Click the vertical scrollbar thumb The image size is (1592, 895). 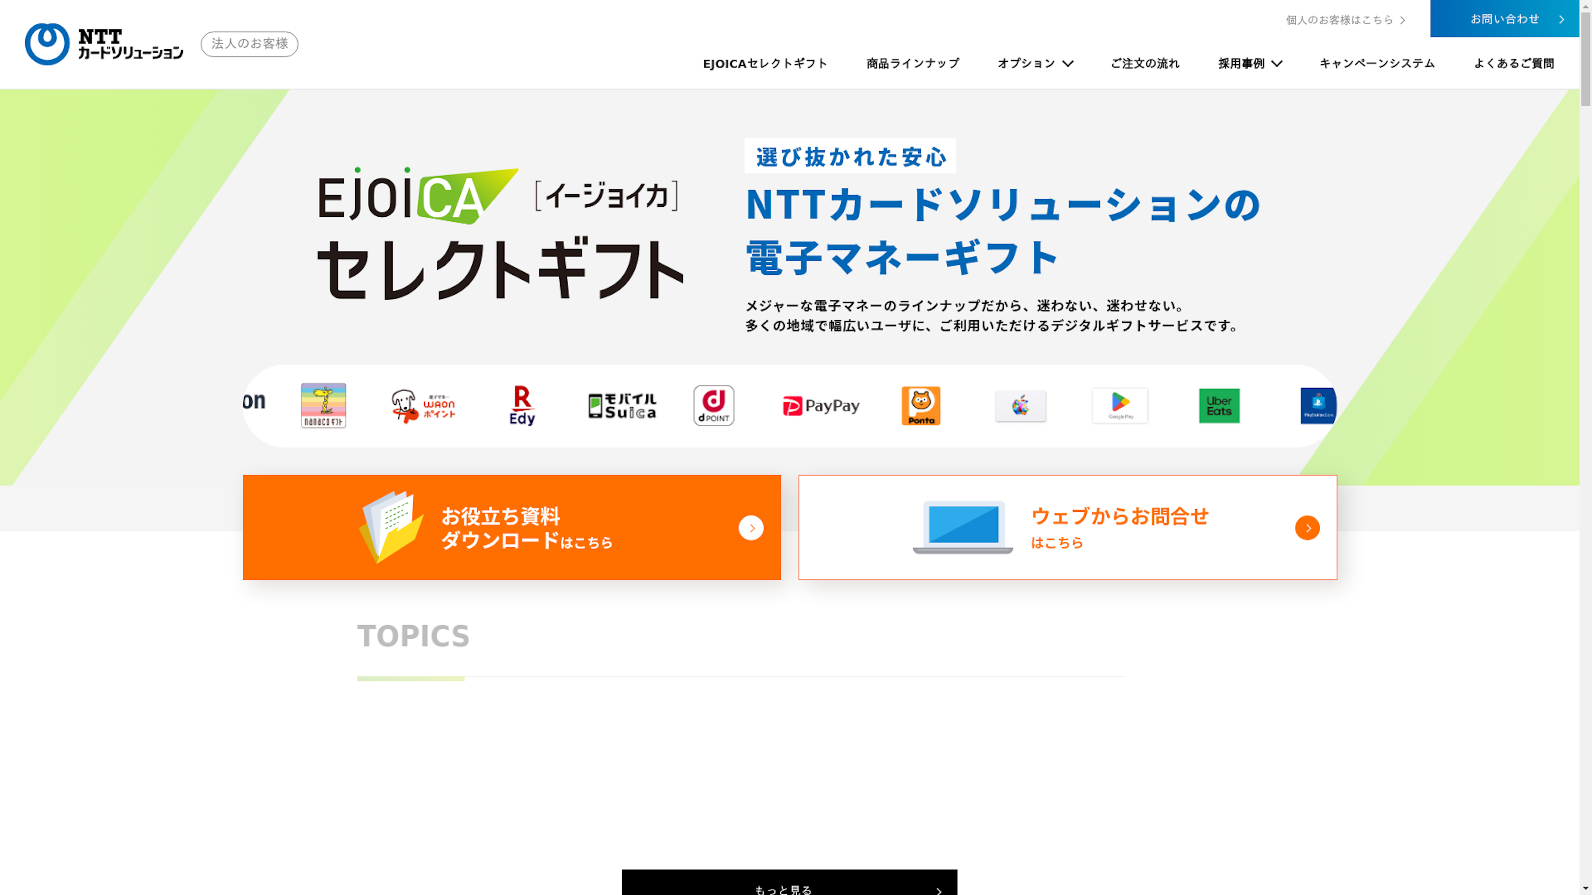click(x=1586, y=59)
